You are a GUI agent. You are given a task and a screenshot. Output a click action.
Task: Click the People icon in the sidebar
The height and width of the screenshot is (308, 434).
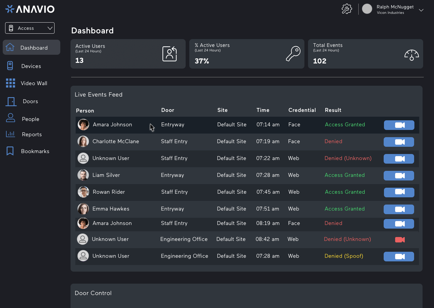pyautogui.click(x=10, y=118)
